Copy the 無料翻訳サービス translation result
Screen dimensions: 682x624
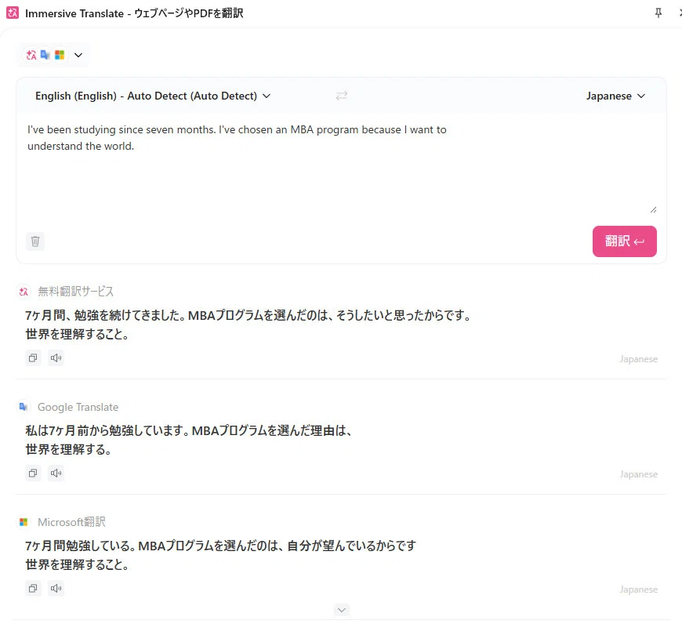(x=33, y=358)
